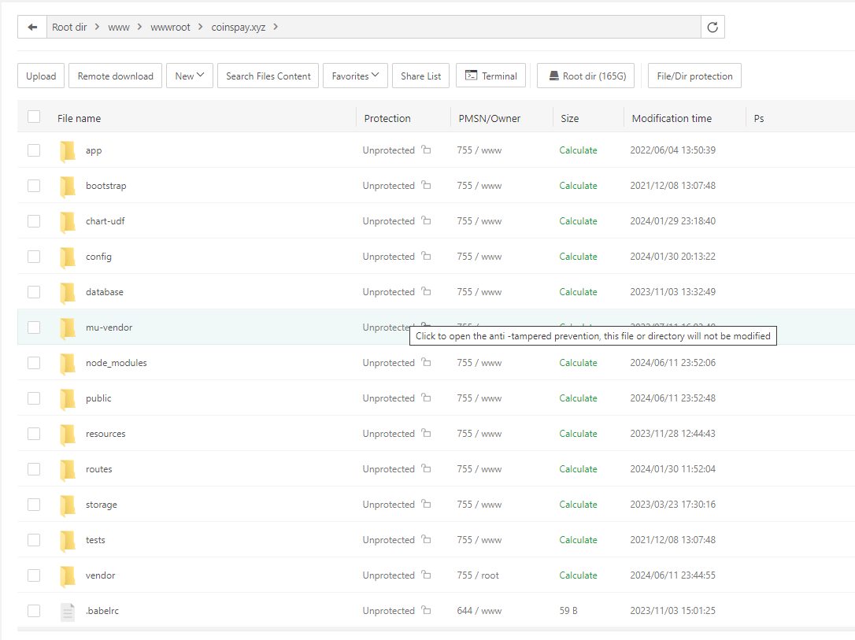Expand the New dropdown
Image resolution: width=855 pixels, height=640 pixels.
pyautogui.click(x=189, y=76)
